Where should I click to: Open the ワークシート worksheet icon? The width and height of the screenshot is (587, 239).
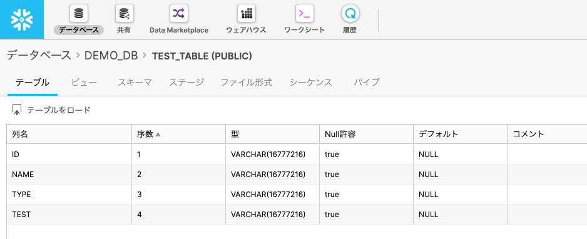(304, 14)
